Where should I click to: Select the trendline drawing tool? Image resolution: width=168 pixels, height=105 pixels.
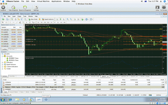[17, 22]
